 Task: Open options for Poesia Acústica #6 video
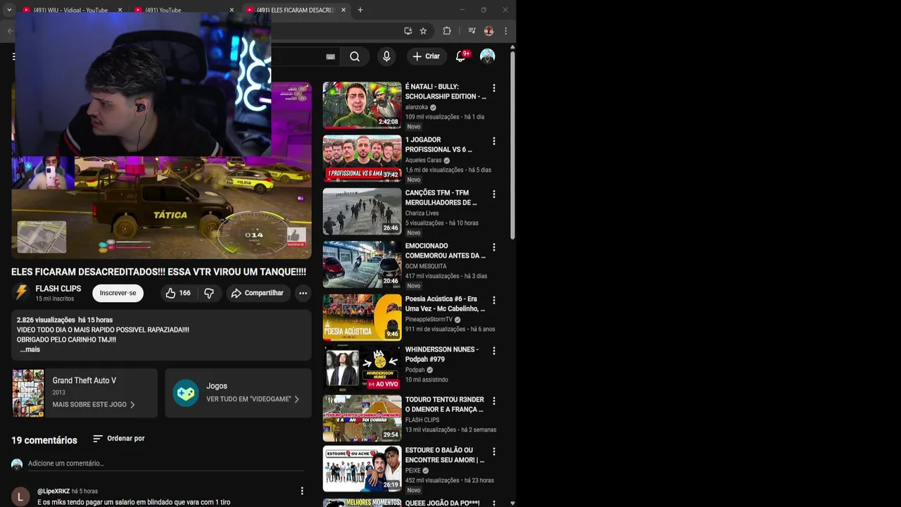[493, 300]
